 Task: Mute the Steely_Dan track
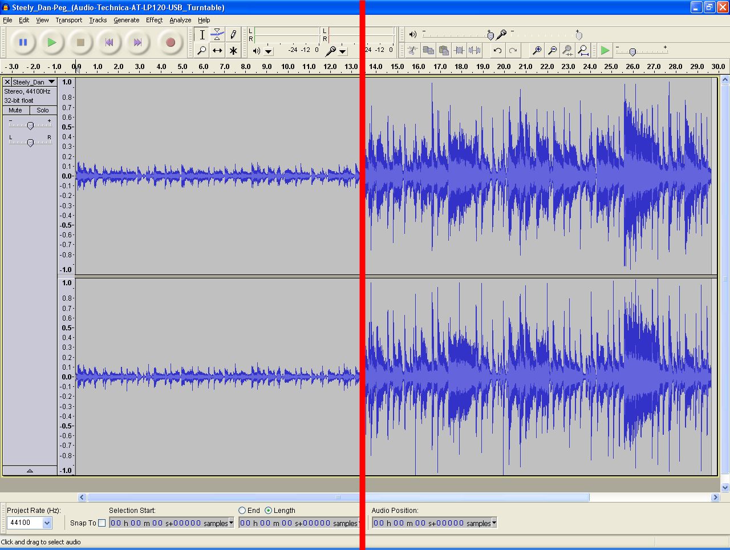pyautogui.click(x=15, y=110)
